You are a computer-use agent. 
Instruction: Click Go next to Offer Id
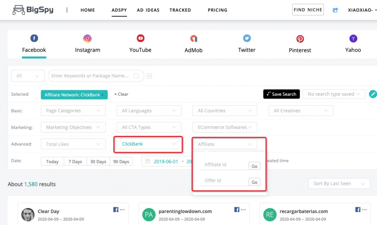[x=254, y=182]
